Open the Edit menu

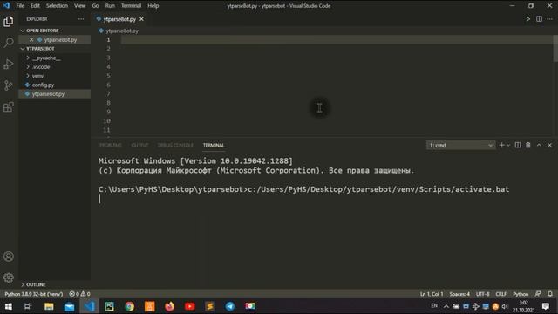tap(35, 6)
